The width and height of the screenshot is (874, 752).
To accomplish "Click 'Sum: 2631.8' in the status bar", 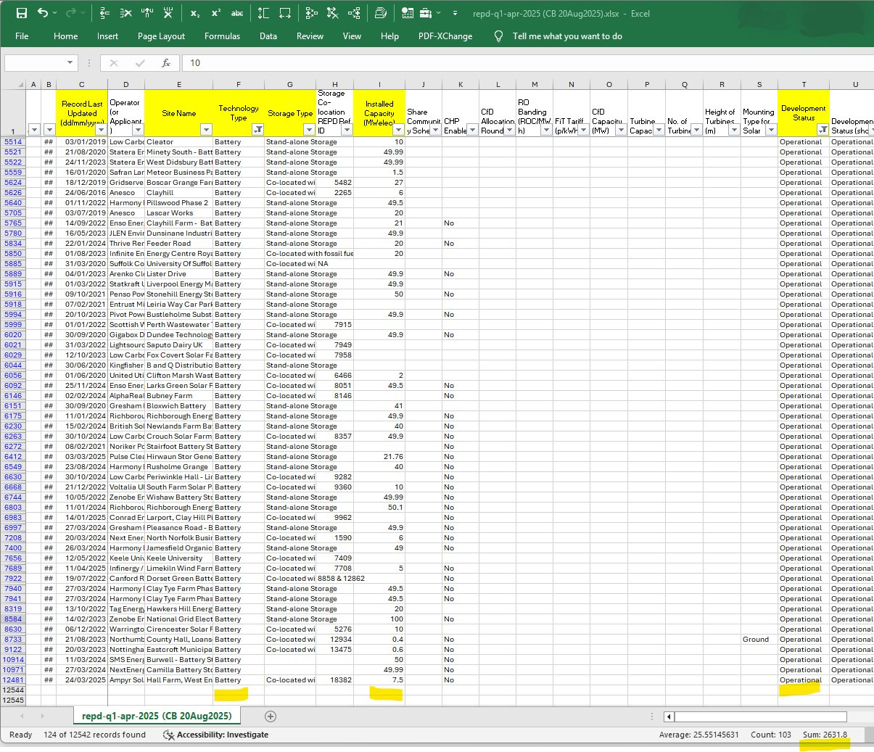I will (x=825, y=735).
